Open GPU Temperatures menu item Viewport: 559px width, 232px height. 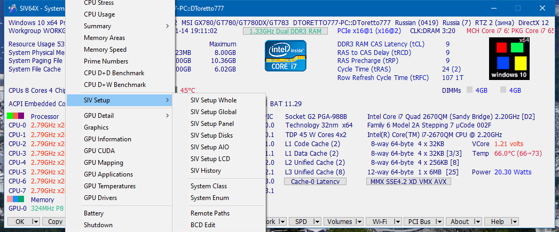point(120,186)
